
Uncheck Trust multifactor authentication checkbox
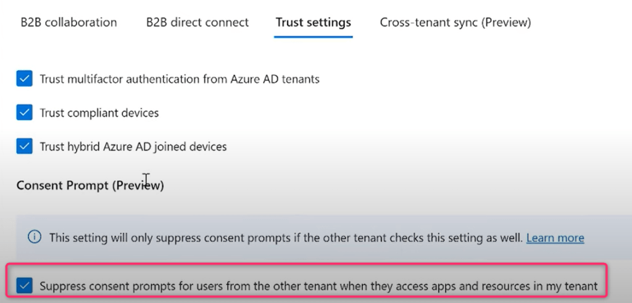pyautogui.click(x=24, y=79)
